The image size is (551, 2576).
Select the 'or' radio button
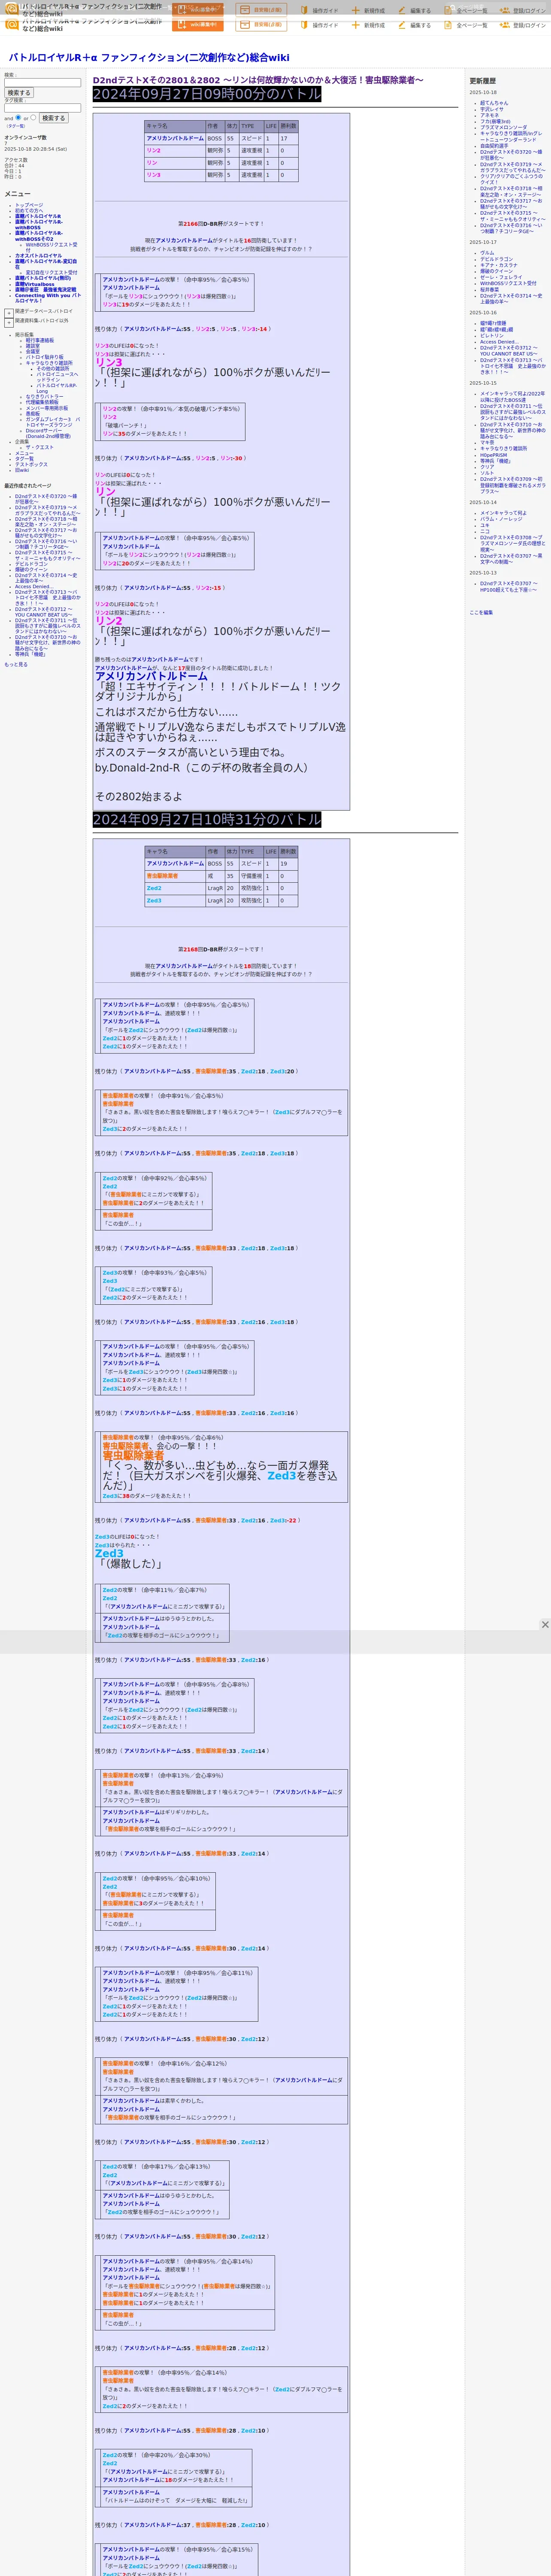click(32, 118)
